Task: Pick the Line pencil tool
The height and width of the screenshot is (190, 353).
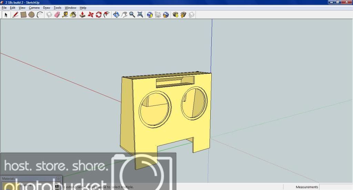Action: click(x=15, y=15)
